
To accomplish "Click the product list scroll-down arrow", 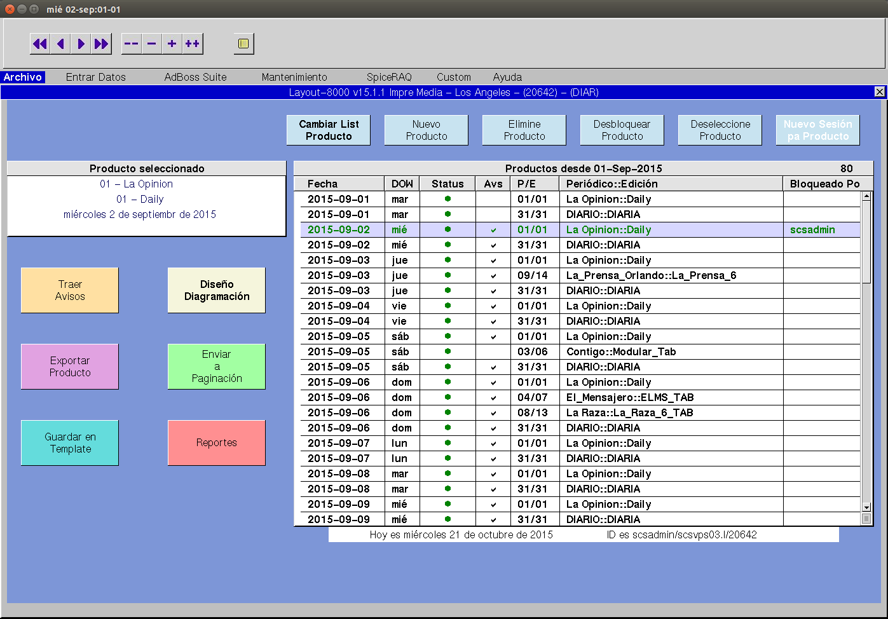I will tap(866, 507).
